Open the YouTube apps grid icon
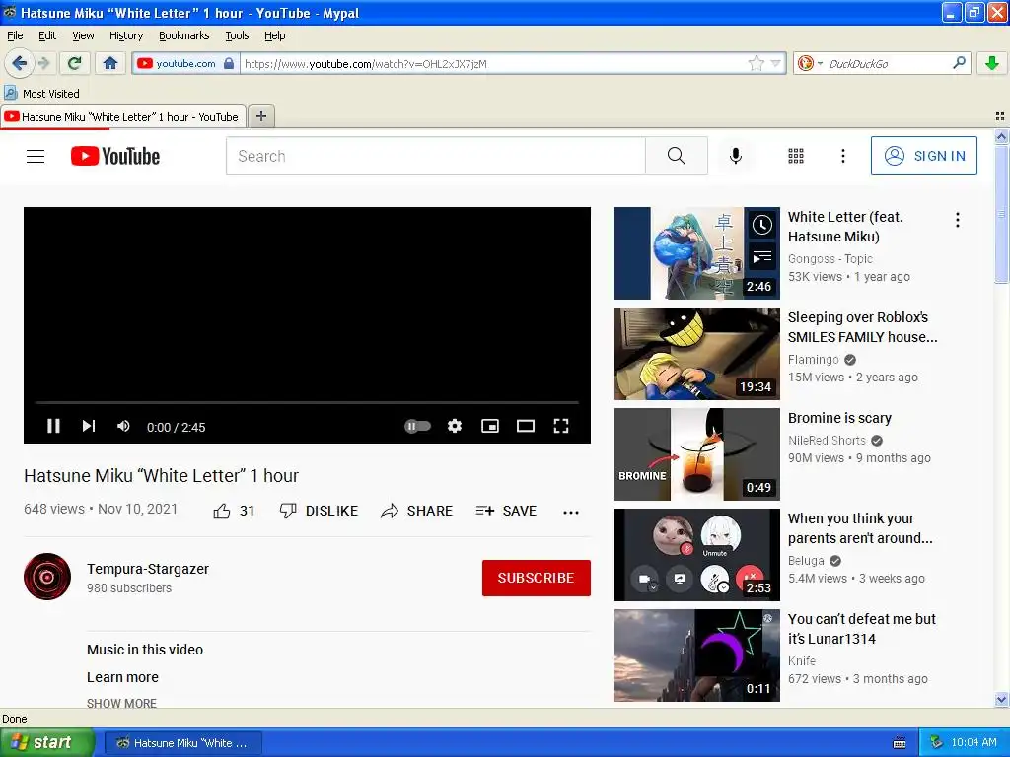 pos(796,156)
